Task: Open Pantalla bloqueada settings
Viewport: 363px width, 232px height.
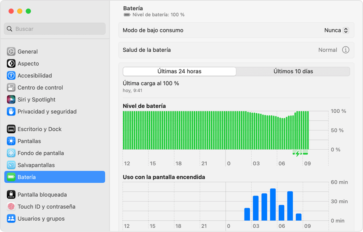Action: [42, 195]
